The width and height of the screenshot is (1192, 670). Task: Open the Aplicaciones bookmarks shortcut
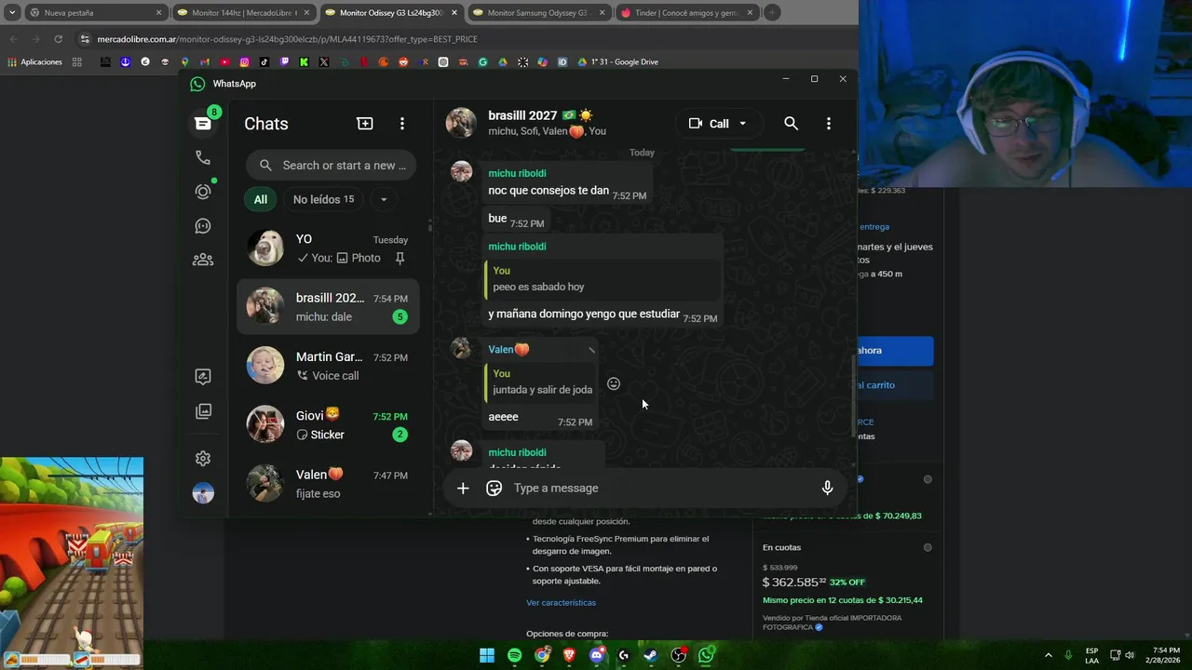34,62
